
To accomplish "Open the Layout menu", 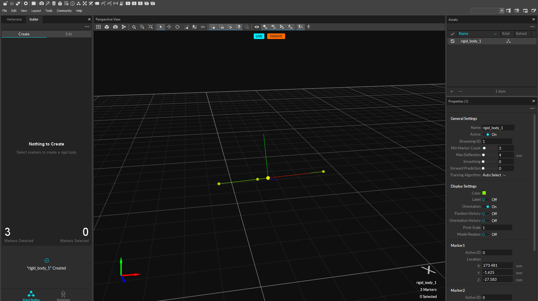I will tap(36, 11).
